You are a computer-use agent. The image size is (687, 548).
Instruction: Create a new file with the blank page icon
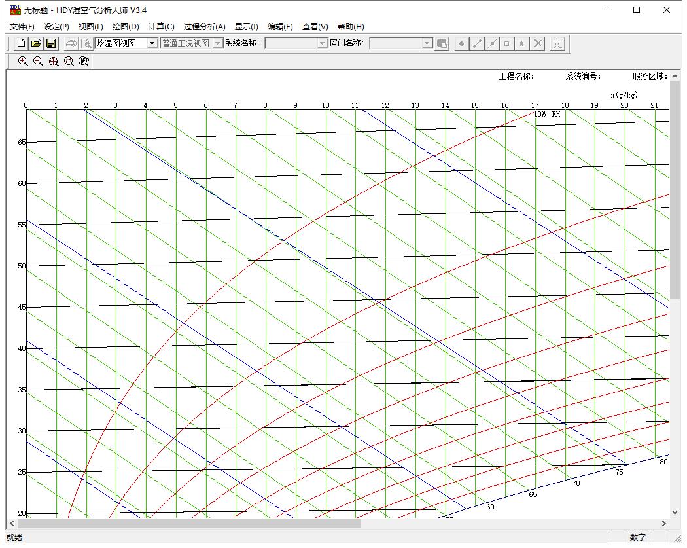[x=21, y=43]
